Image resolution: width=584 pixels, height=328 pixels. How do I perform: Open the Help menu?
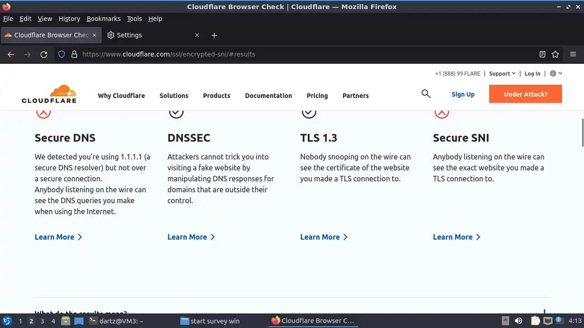coord(155,19)
